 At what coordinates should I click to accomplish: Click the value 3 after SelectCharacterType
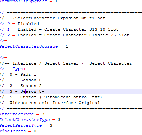pos(59,120)
